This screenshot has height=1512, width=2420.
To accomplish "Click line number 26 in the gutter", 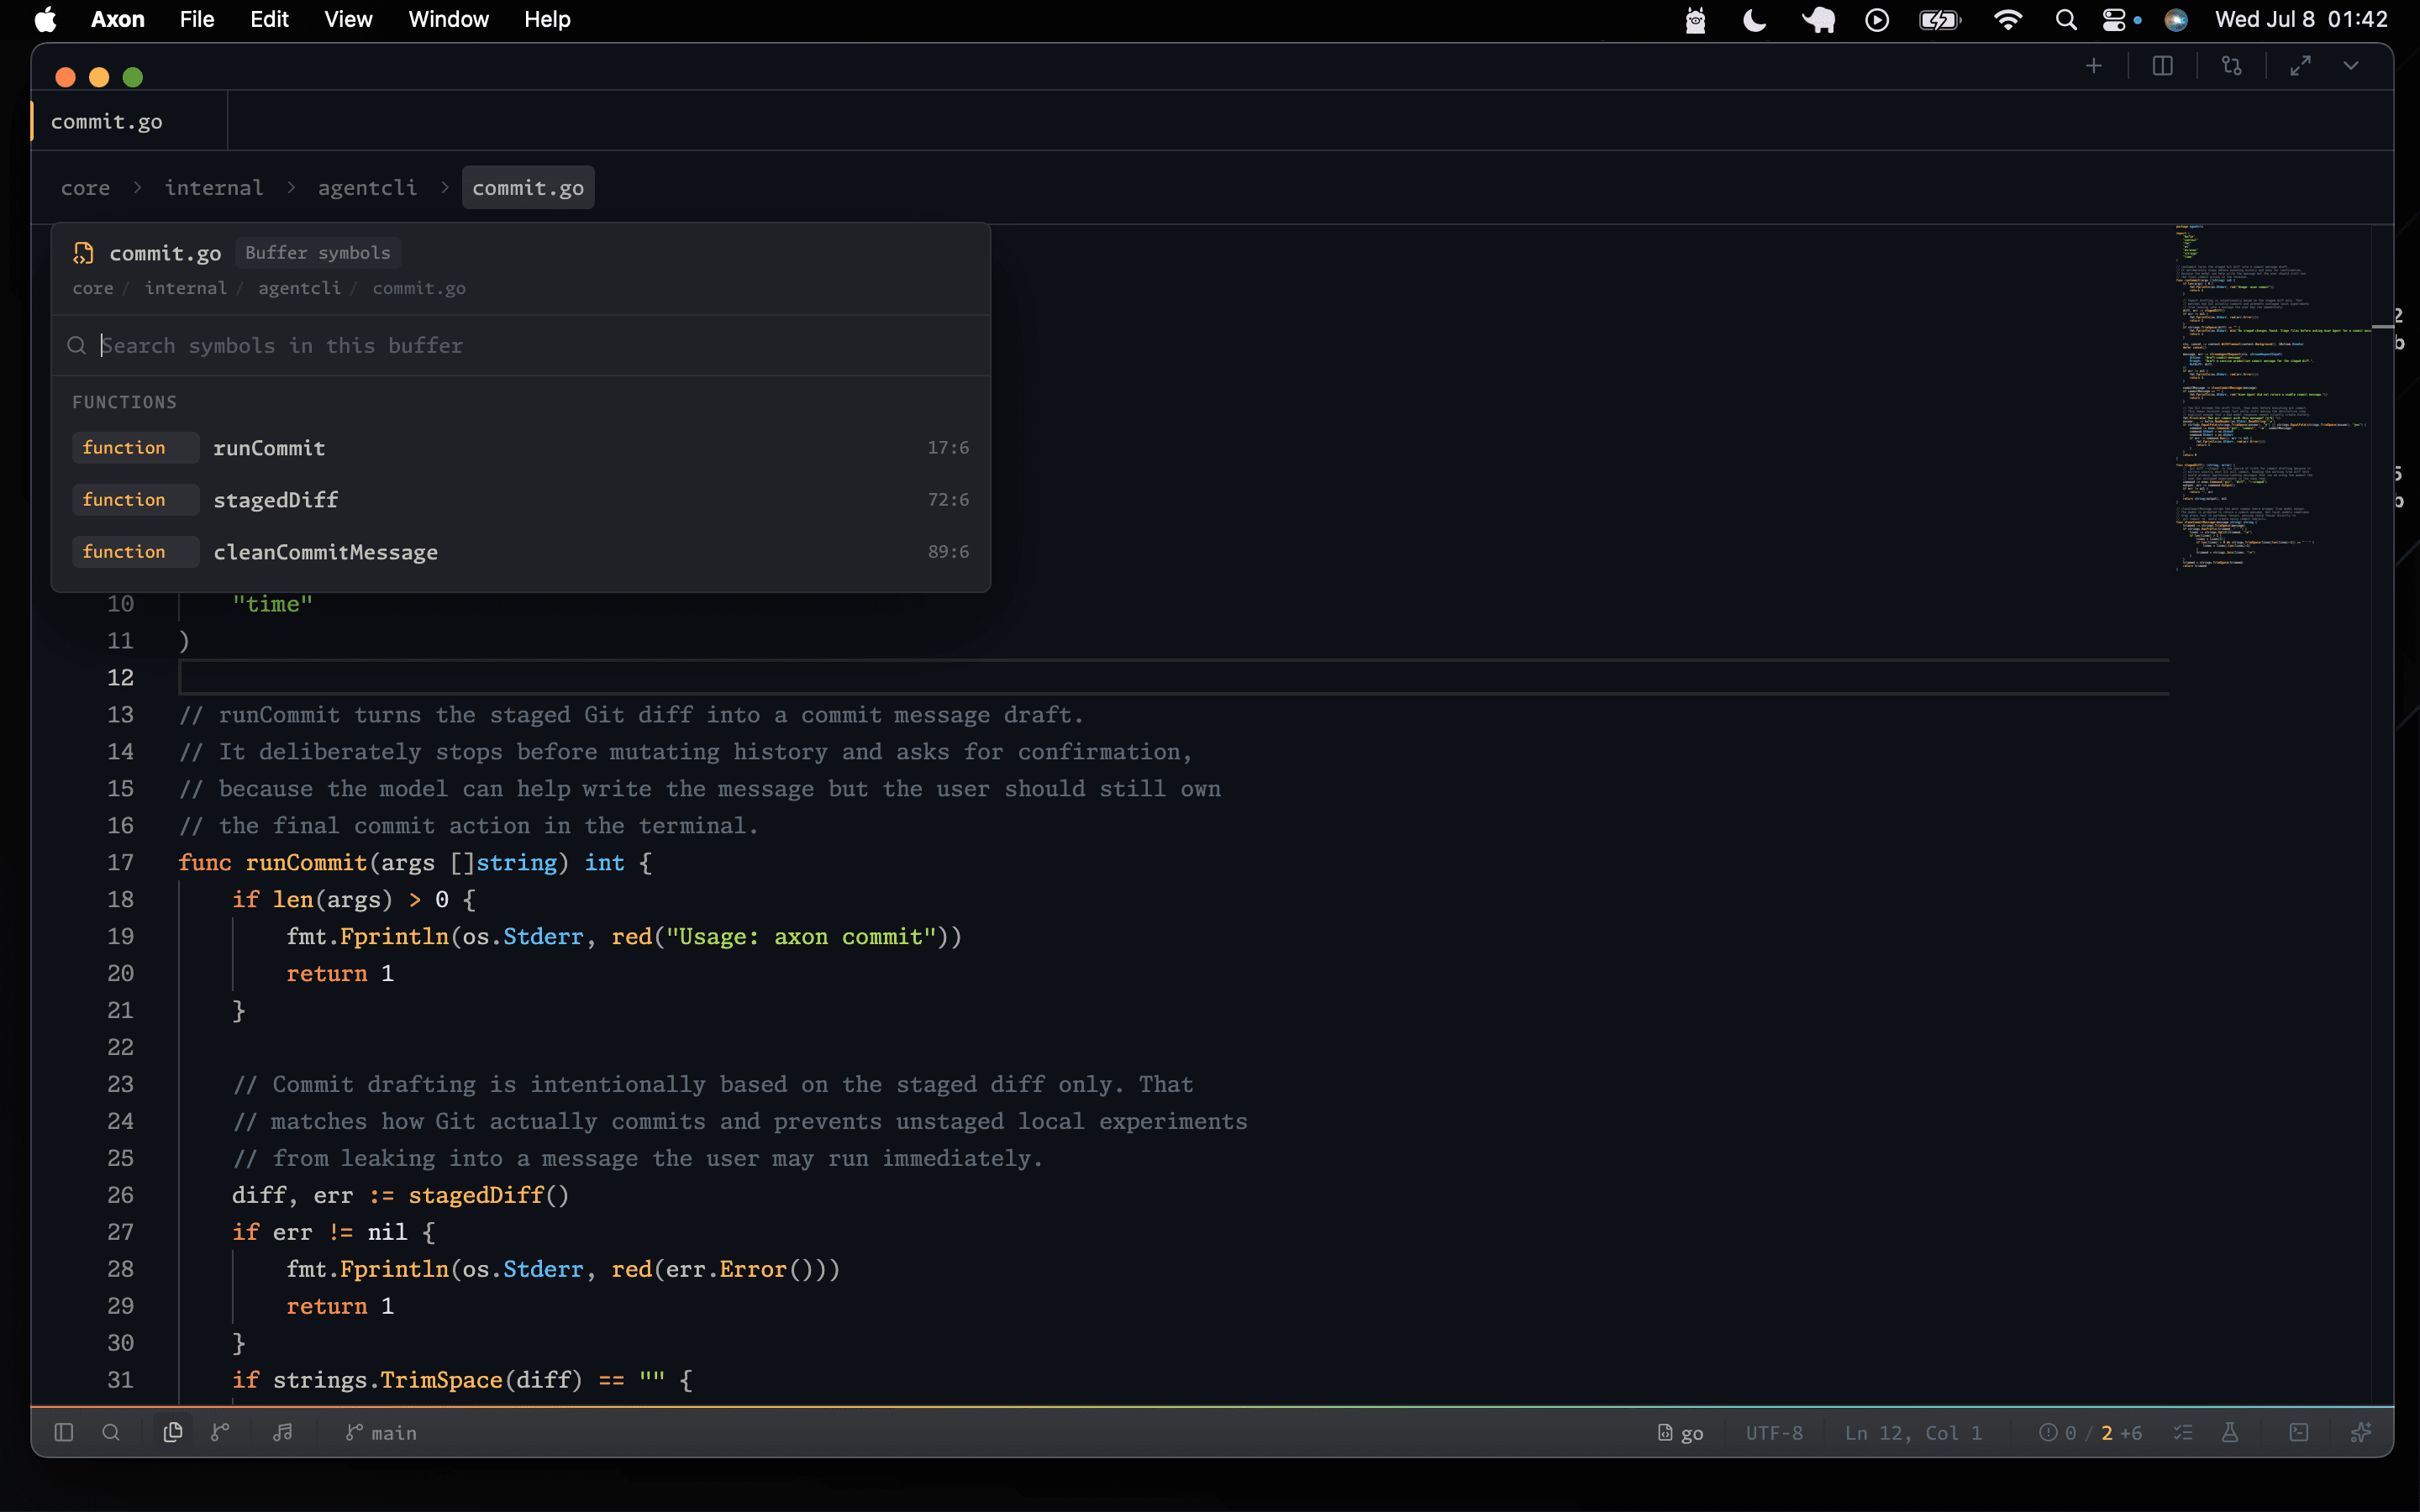I will pos(120,1195).
